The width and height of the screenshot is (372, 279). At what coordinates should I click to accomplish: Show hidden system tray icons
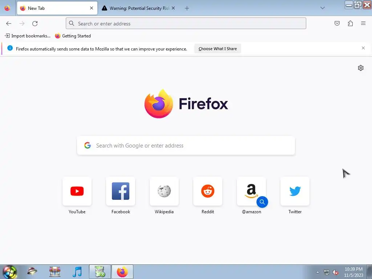318,272
